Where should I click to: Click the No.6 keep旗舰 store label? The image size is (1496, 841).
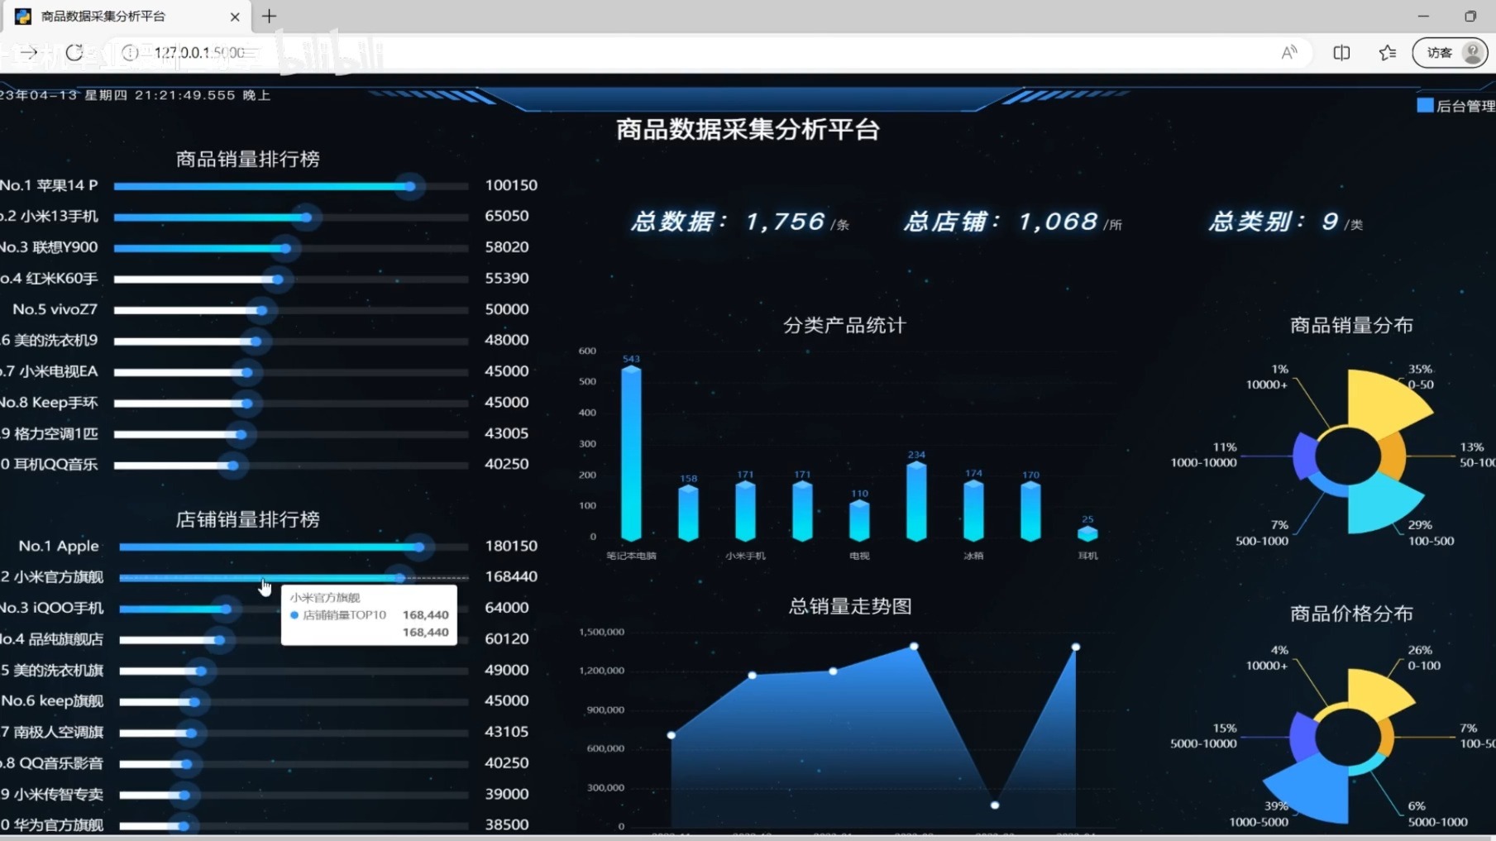(52, 700)
